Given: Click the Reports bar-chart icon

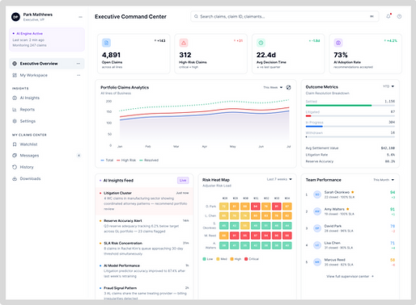Looking at the screenshot, I should pos(15,110).
